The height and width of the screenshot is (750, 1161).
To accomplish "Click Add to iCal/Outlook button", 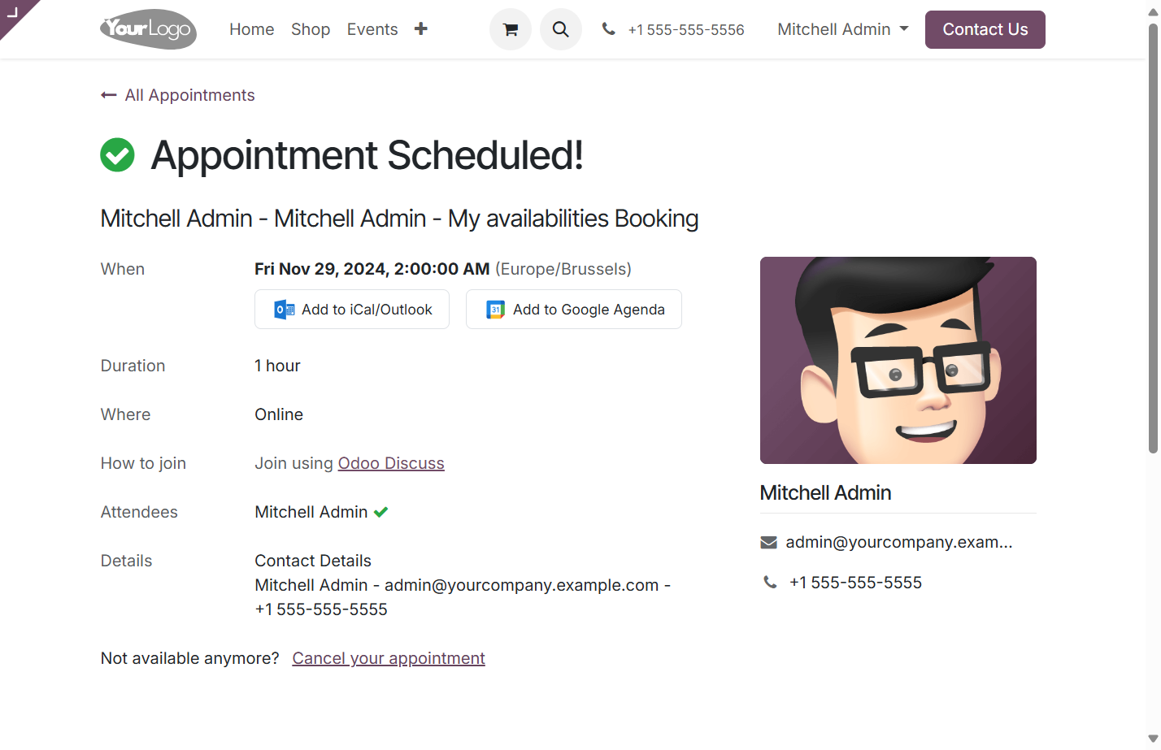I will coord(352,310).
